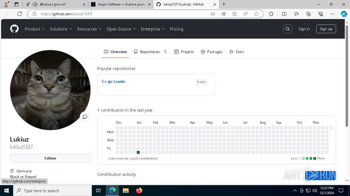
Task: Expand the Open Source dropdown
Action: point(121,29)
